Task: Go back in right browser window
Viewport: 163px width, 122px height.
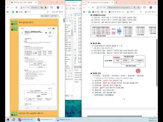Action: coord(84,7)
